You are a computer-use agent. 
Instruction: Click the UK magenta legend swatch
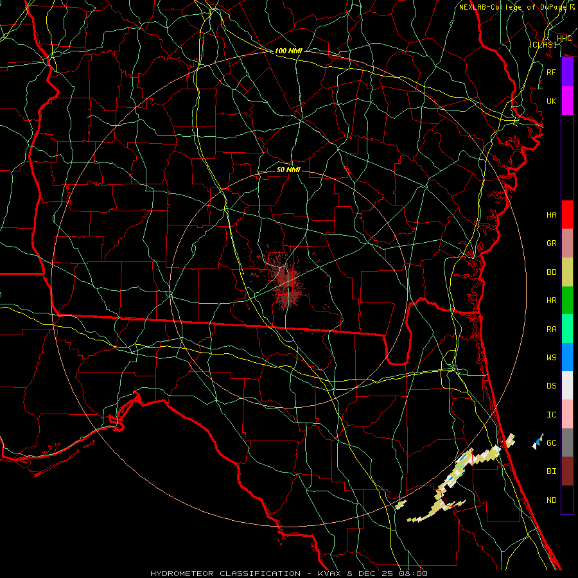[567, 101]
